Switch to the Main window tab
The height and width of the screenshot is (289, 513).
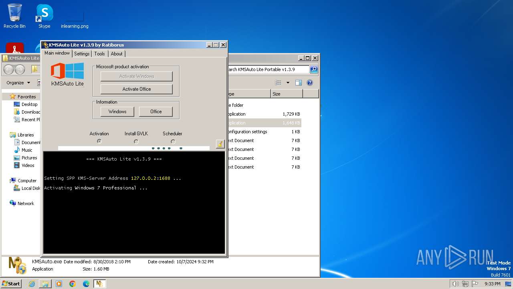point(57,53)
